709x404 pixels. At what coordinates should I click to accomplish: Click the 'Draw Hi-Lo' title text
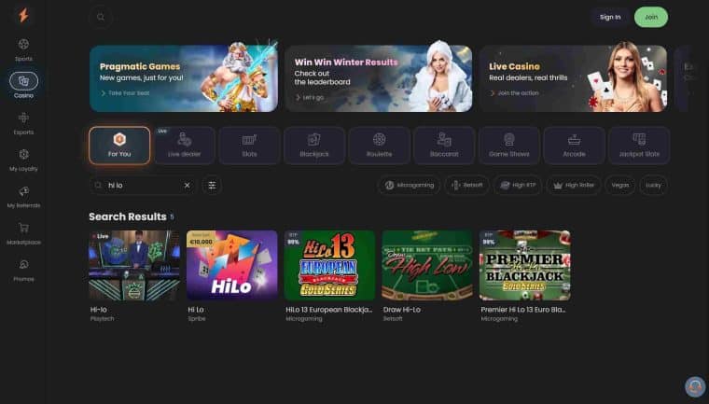click(x=401, y=310)
